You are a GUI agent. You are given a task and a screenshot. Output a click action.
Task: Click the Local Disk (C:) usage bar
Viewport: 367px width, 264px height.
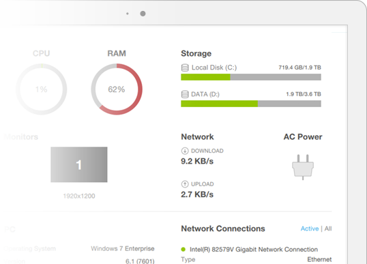(x=251, y=77)
